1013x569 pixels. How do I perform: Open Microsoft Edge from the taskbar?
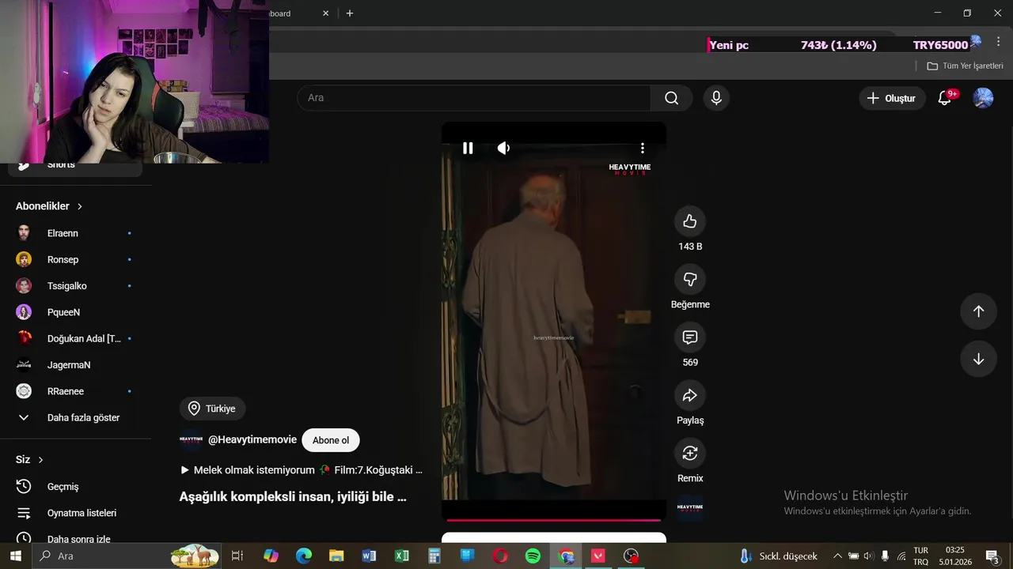point(304,556)
